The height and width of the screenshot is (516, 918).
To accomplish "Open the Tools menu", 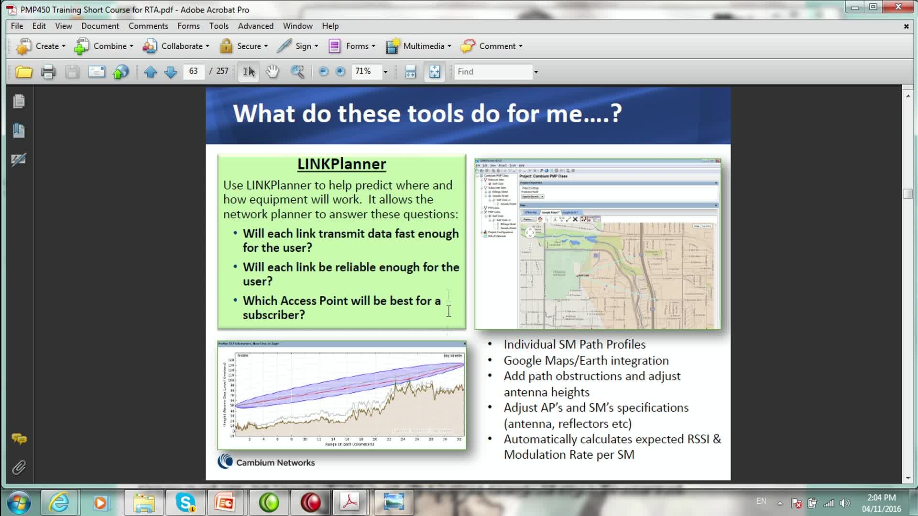I will [x=219, y=26].
